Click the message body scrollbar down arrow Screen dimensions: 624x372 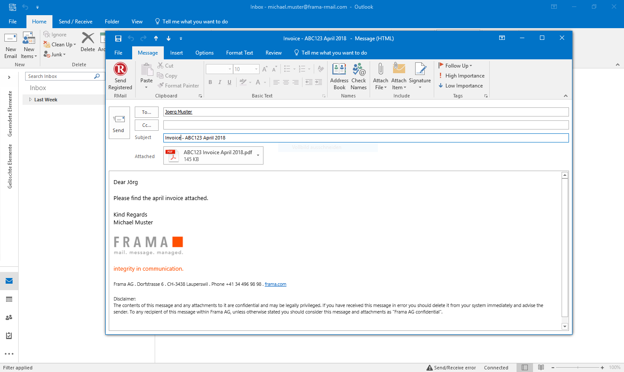tap(565, 327)
